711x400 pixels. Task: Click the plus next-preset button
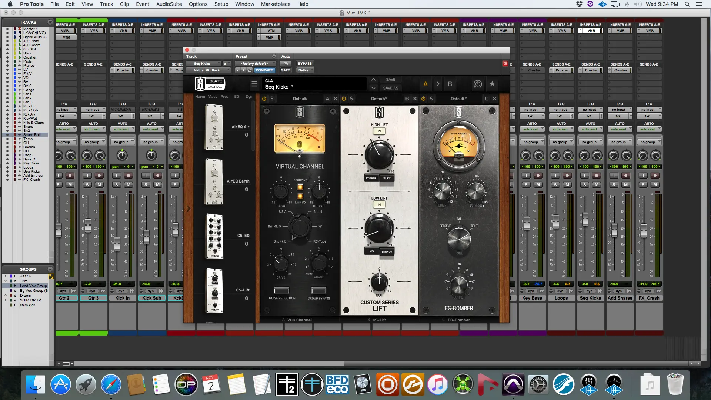tap(243, 70)
